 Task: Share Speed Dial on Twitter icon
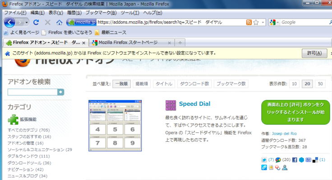click(264, 160)
